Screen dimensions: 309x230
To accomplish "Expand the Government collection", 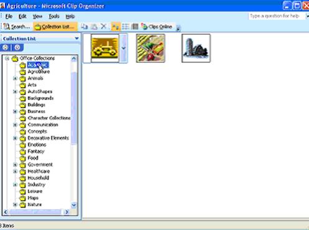I will tap(15, 165).
